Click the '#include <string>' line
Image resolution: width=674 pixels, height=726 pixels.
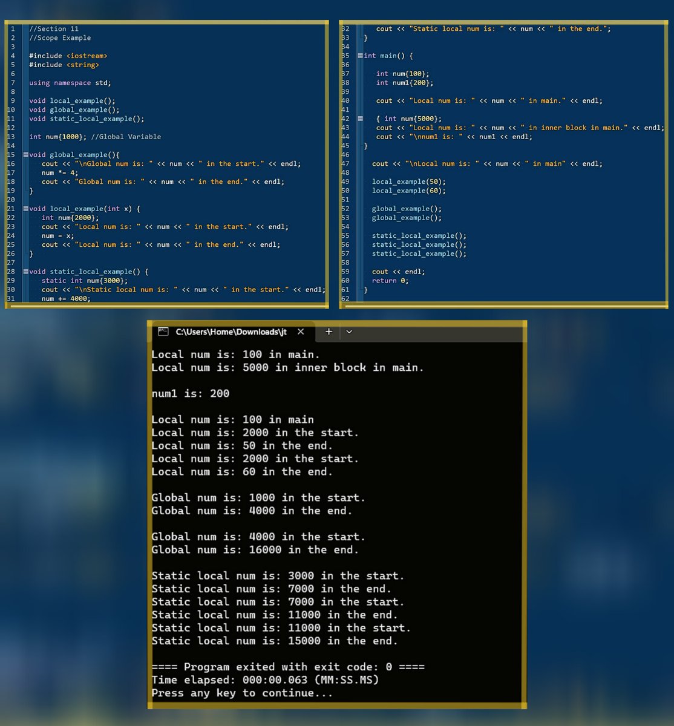64,65
